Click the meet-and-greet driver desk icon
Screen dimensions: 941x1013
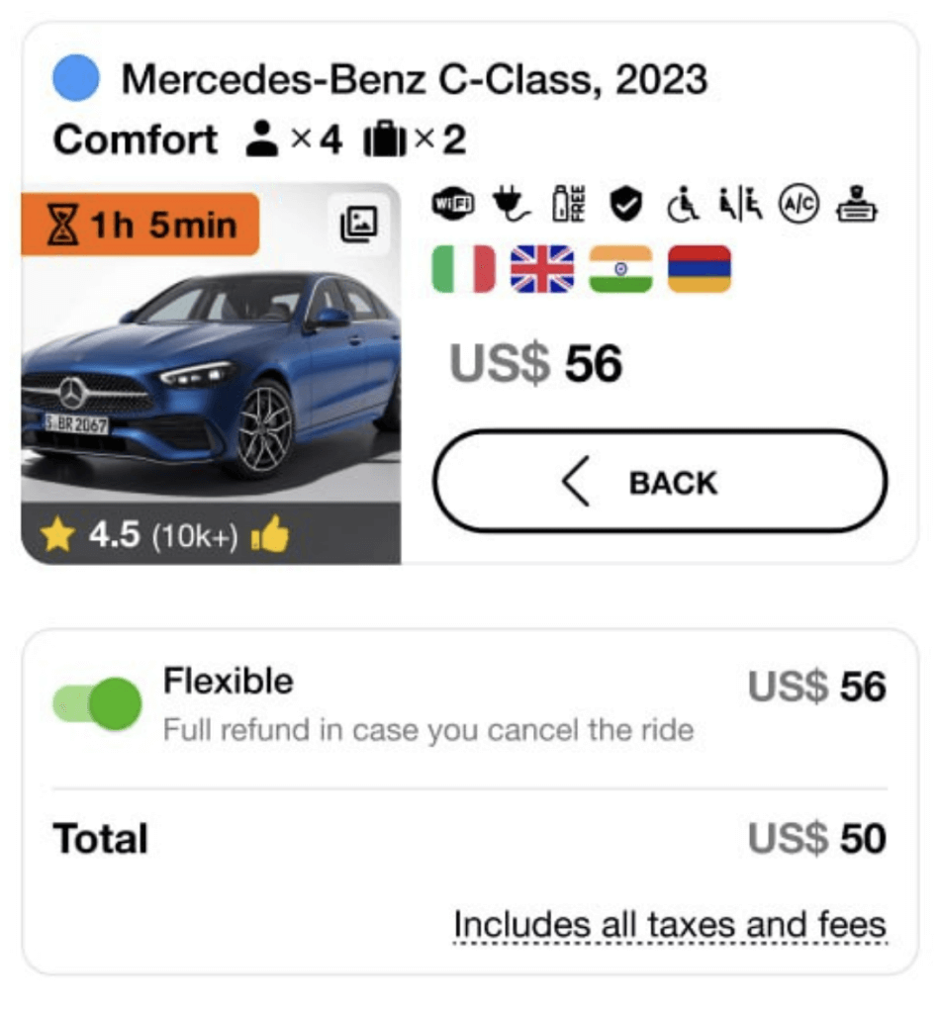[857, 205]
